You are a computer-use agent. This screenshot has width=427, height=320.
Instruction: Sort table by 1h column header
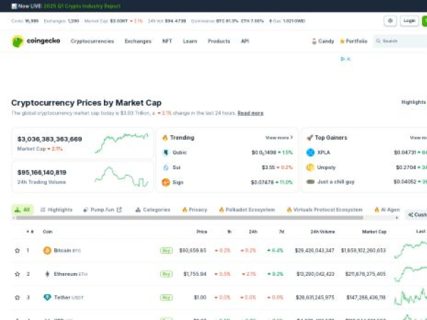[x=229, y=232]
